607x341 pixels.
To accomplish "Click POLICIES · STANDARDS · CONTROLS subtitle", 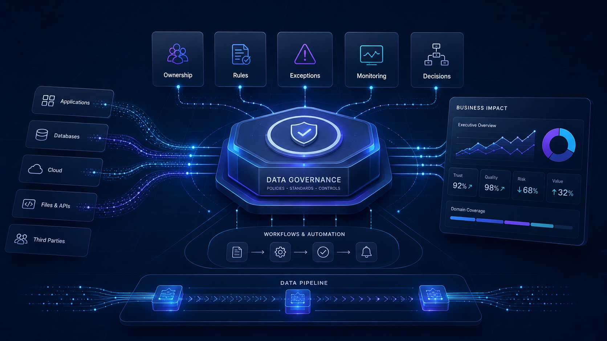I will click(303, 188).
